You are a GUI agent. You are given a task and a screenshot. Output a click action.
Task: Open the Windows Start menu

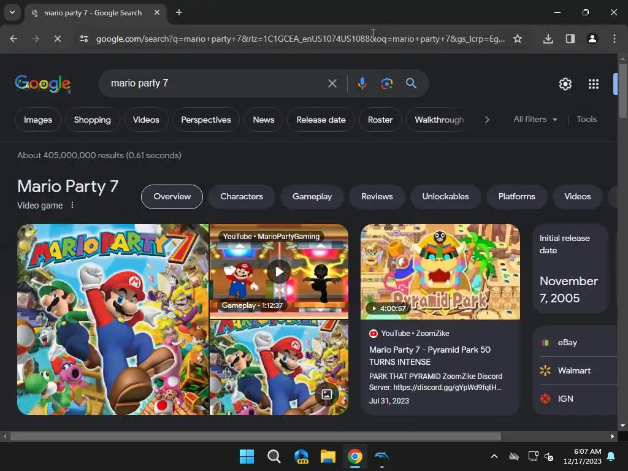point(247,456)
